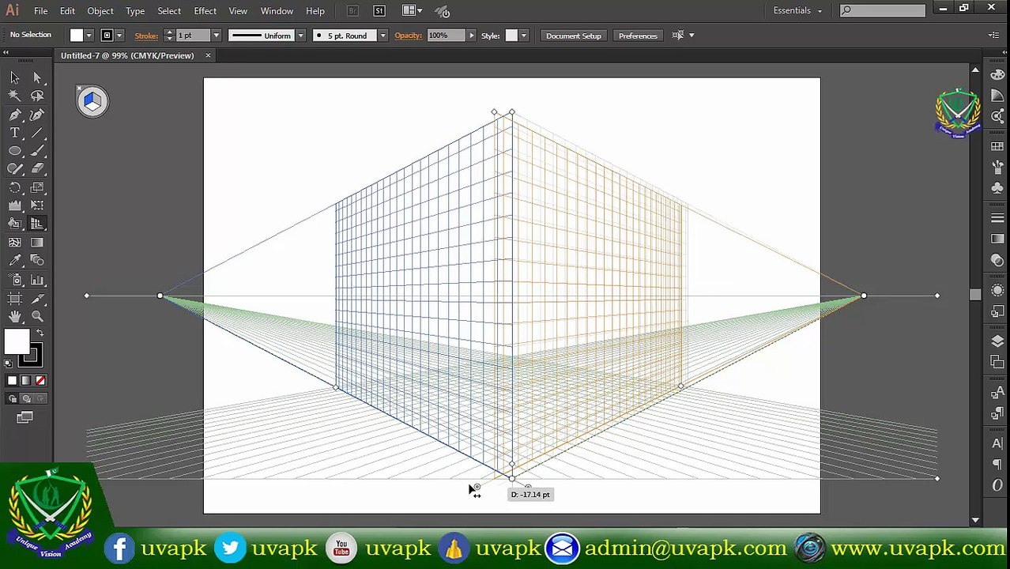The width and height of the screenshot is (1010, 569).
Task: Choose the Lasso tool
Action: [37, 96]
